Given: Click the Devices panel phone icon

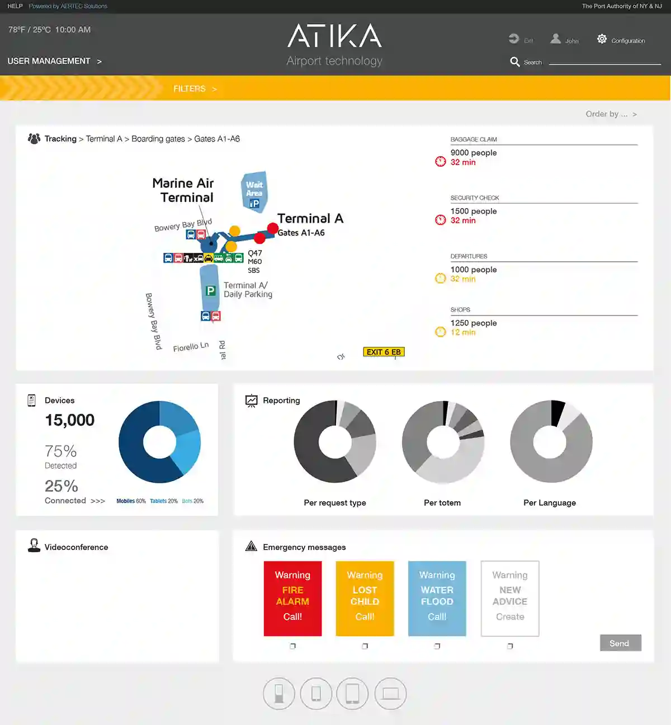Looking at the screenshot, I should coord(31,400).
